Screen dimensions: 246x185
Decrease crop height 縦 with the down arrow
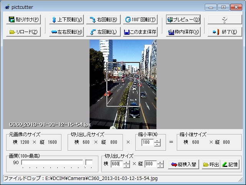[160, 166]
